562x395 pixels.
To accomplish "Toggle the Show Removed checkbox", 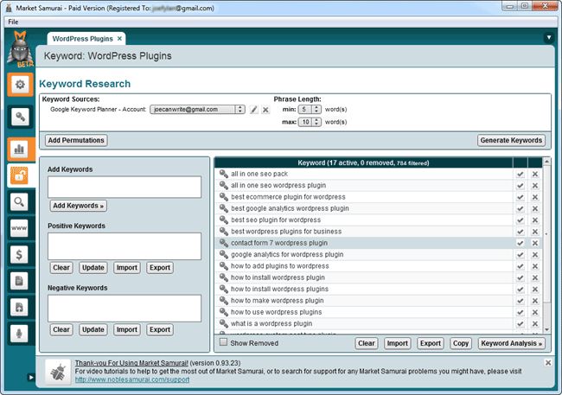I will click(224, 342).
